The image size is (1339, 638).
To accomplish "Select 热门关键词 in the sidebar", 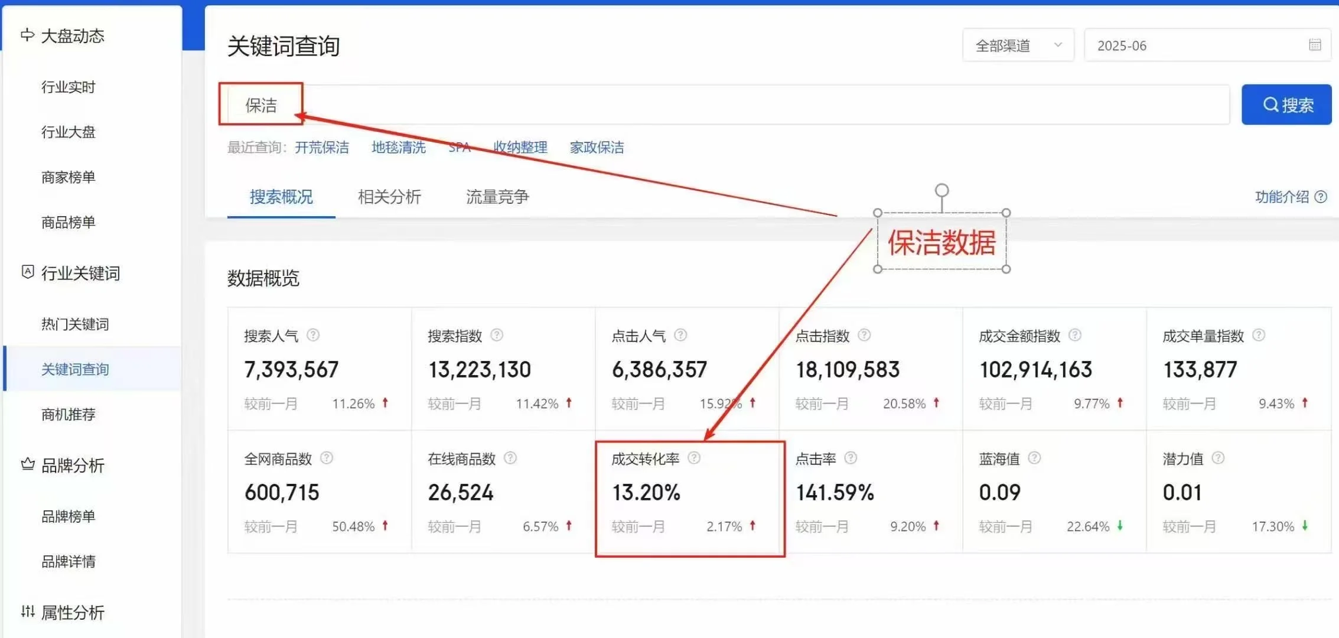I will click(76, 324).
